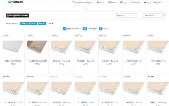Viewport: 169px width, 106px height.
Task: Click the bimobject logo
Action: coord(15,2)
